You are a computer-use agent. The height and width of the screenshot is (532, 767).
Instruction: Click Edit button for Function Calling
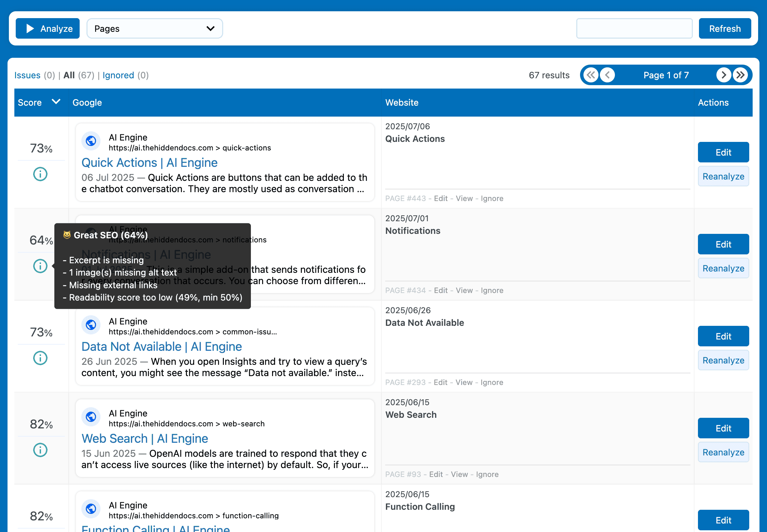pos(724,520)
